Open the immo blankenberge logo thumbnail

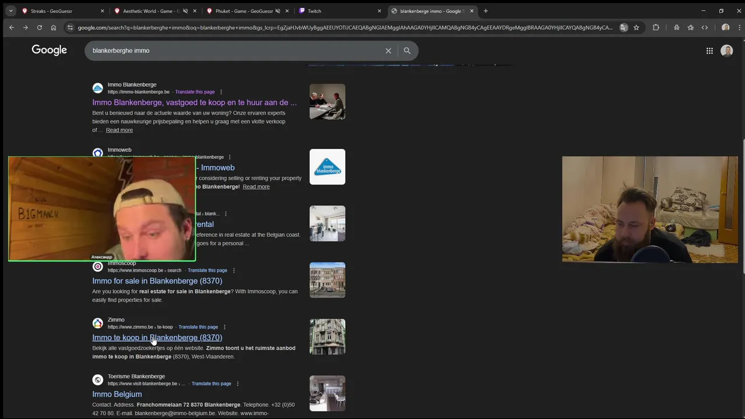coord(327,167)
